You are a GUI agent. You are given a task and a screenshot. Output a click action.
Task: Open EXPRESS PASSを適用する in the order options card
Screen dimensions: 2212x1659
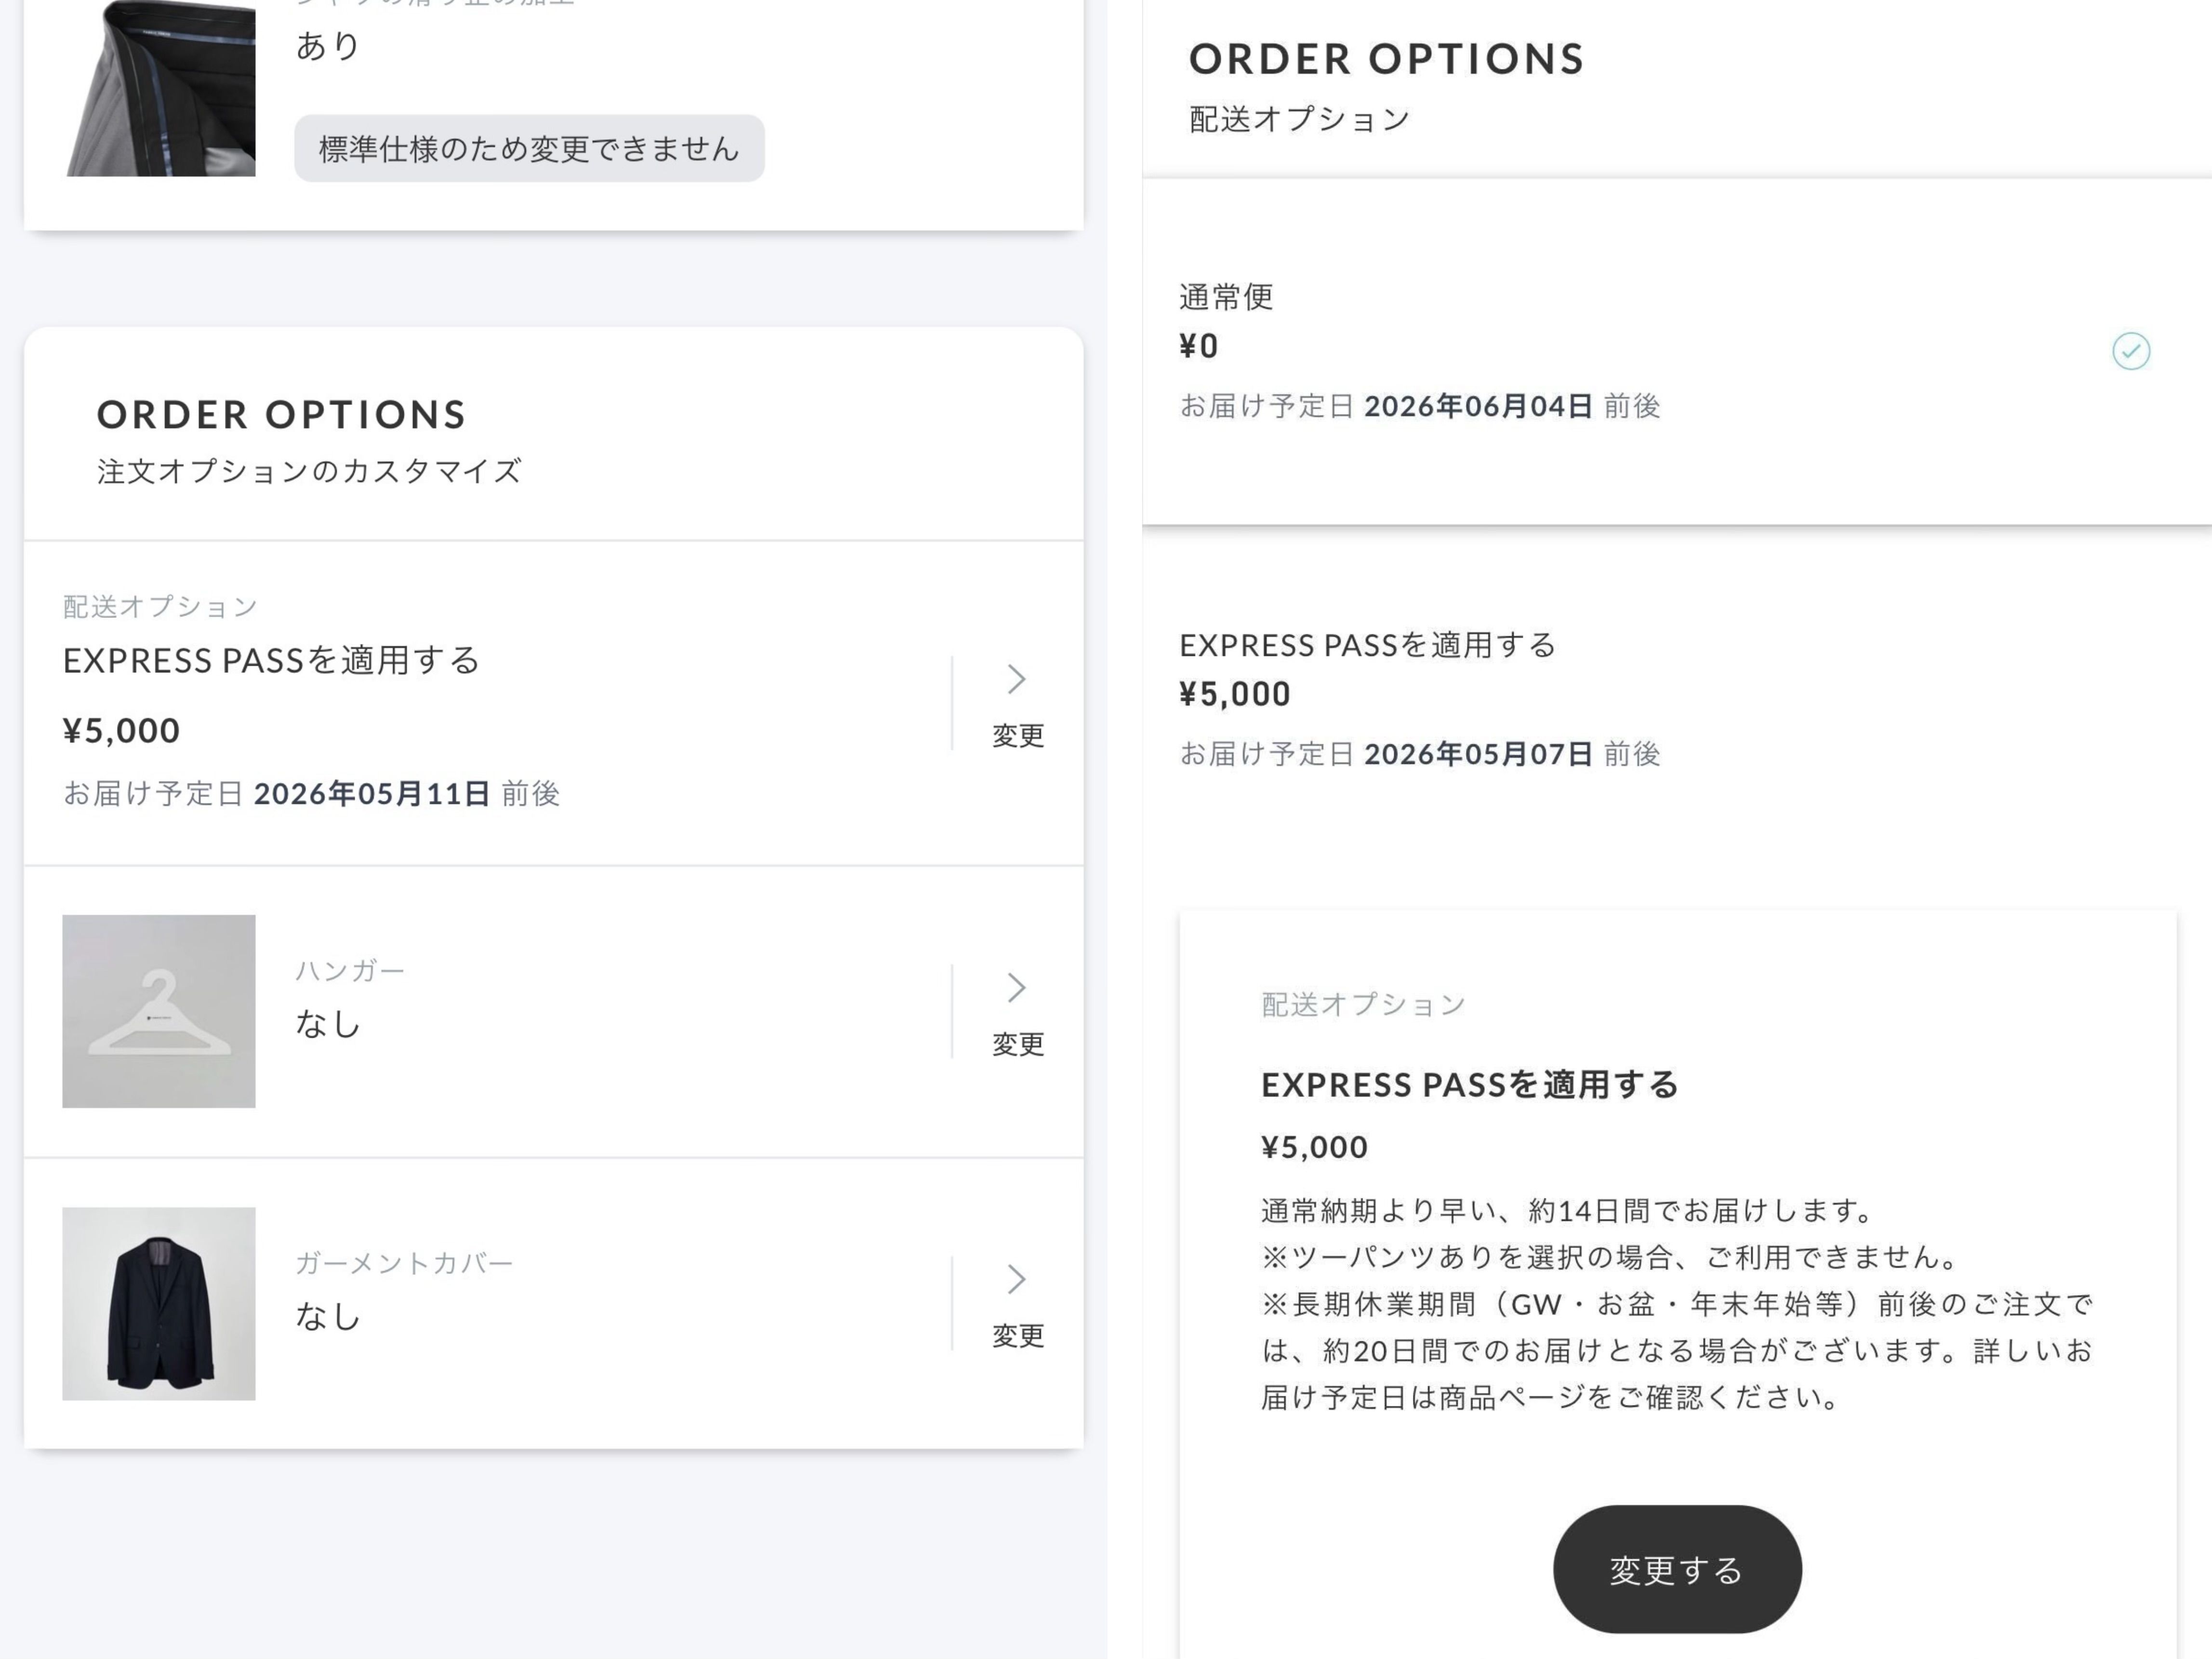(x=272, y=661)
